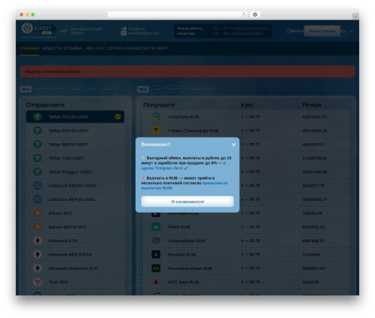Click the Telegram paper plane icon
375x318 pixels.
click(x=124, y=29)
